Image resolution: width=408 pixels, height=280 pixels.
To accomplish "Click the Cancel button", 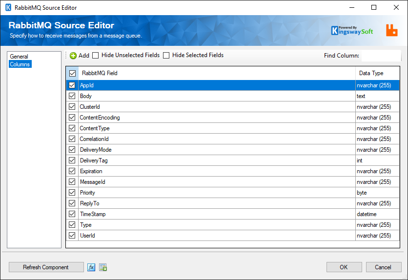I will point(383,267).
